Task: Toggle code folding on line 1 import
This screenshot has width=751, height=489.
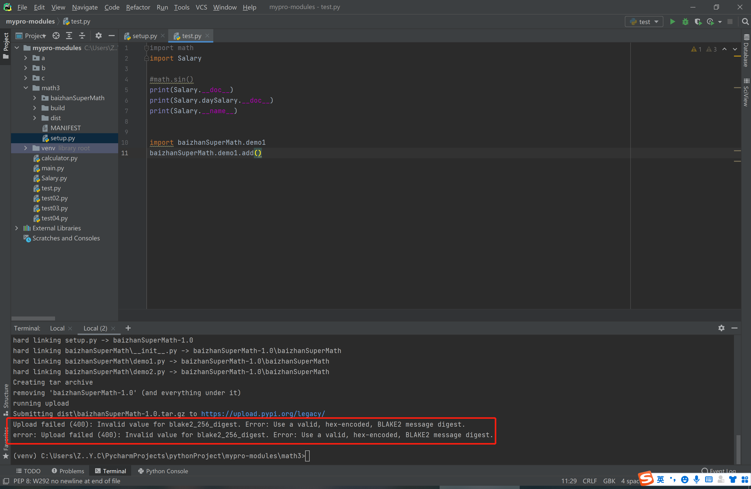Action: [146, 48]
